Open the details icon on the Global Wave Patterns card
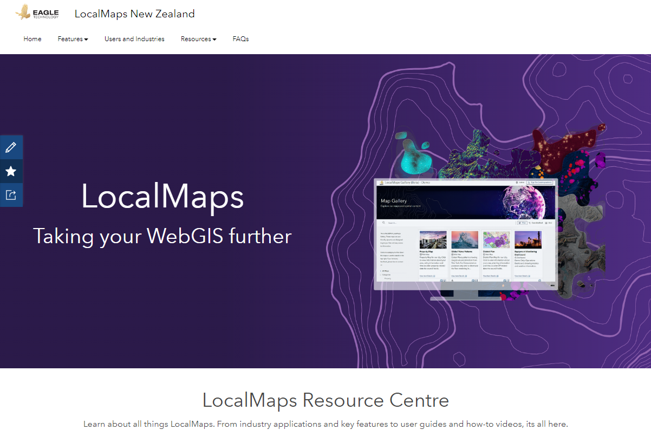Image resolution: width=651 pixels, height=436 pixels. click(x=466, y=276)
